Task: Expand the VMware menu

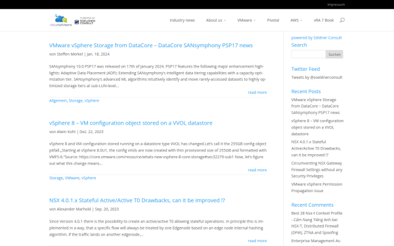Action: 246,20
